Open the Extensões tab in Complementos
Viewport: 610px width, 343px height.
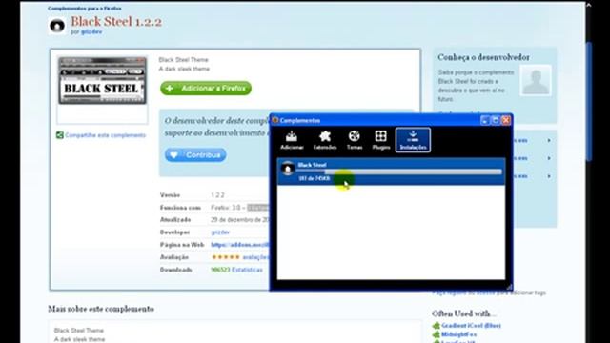pyautogui.click(x=325, y=140)
